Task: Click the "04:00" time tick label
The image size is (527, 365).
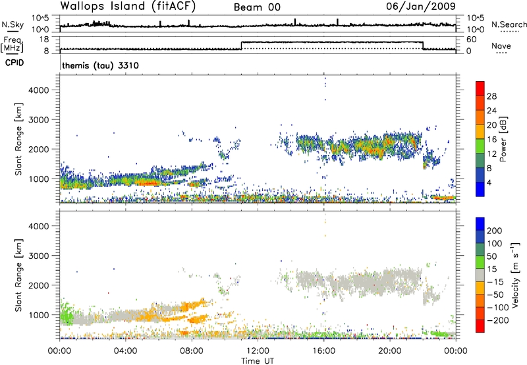Action: 126,351
